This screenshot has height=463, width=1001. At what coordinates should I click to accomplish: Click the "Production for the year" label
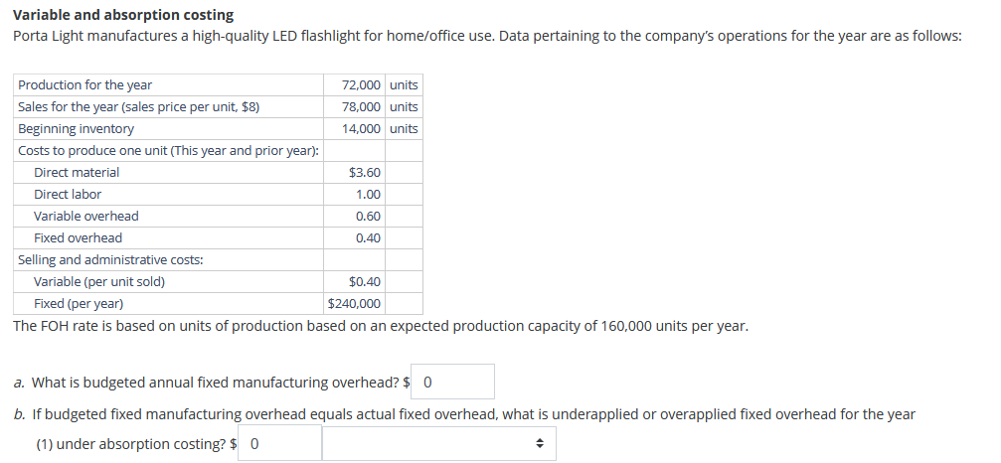click(85, 85)
